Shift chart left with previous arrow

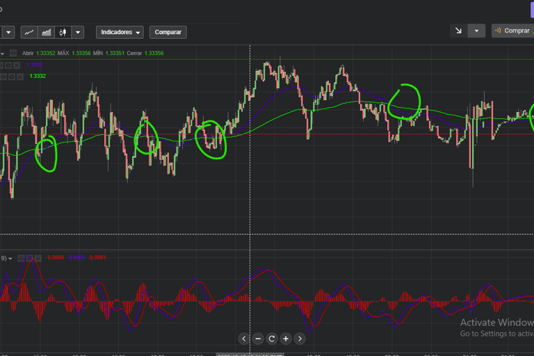pyautogui.click(x=244, y=339)
